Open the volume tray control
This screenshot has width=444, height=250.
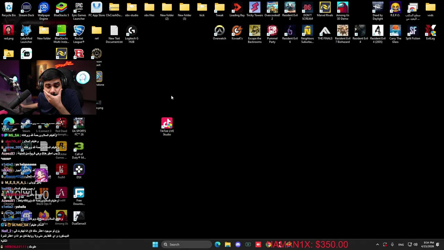416,244
